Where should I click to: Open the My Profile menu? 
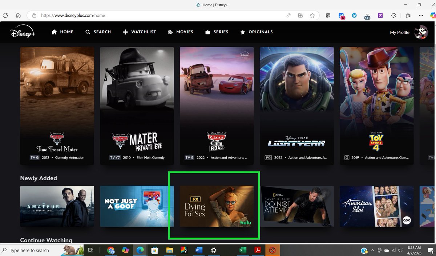[x=400, y=32]
